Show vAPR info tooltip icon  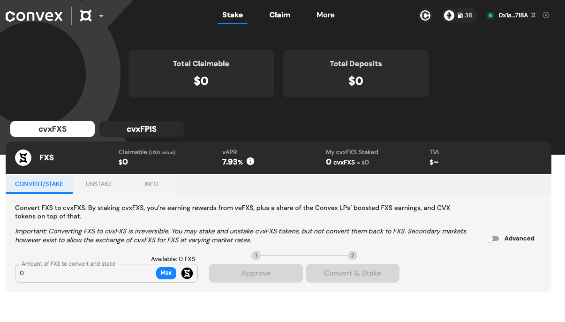[250, 162]
